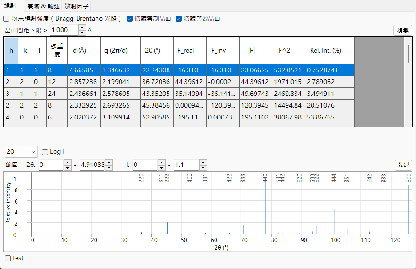Increase intensity maximum value
The height and width of the screenshot is (269, 416).
(x=203, y=162)
